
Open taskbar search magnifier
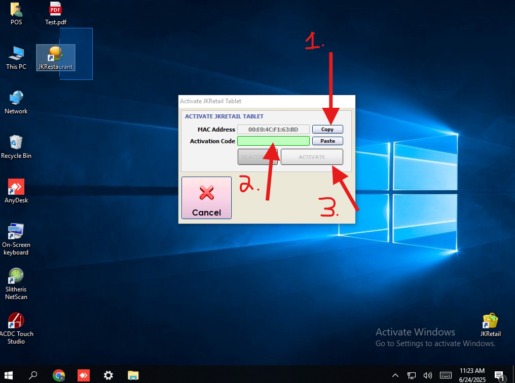pos(33,375)
